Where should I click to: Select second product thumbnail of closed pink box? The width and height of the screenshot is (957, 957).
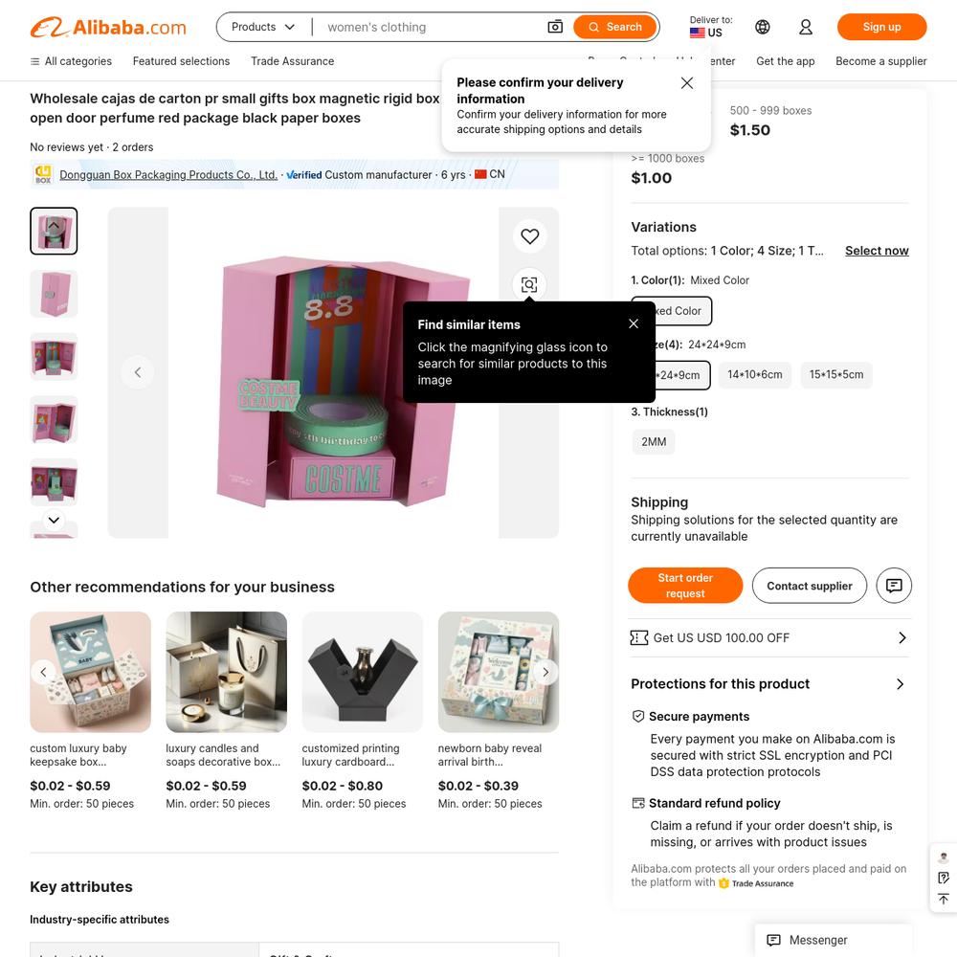(54, 294)
